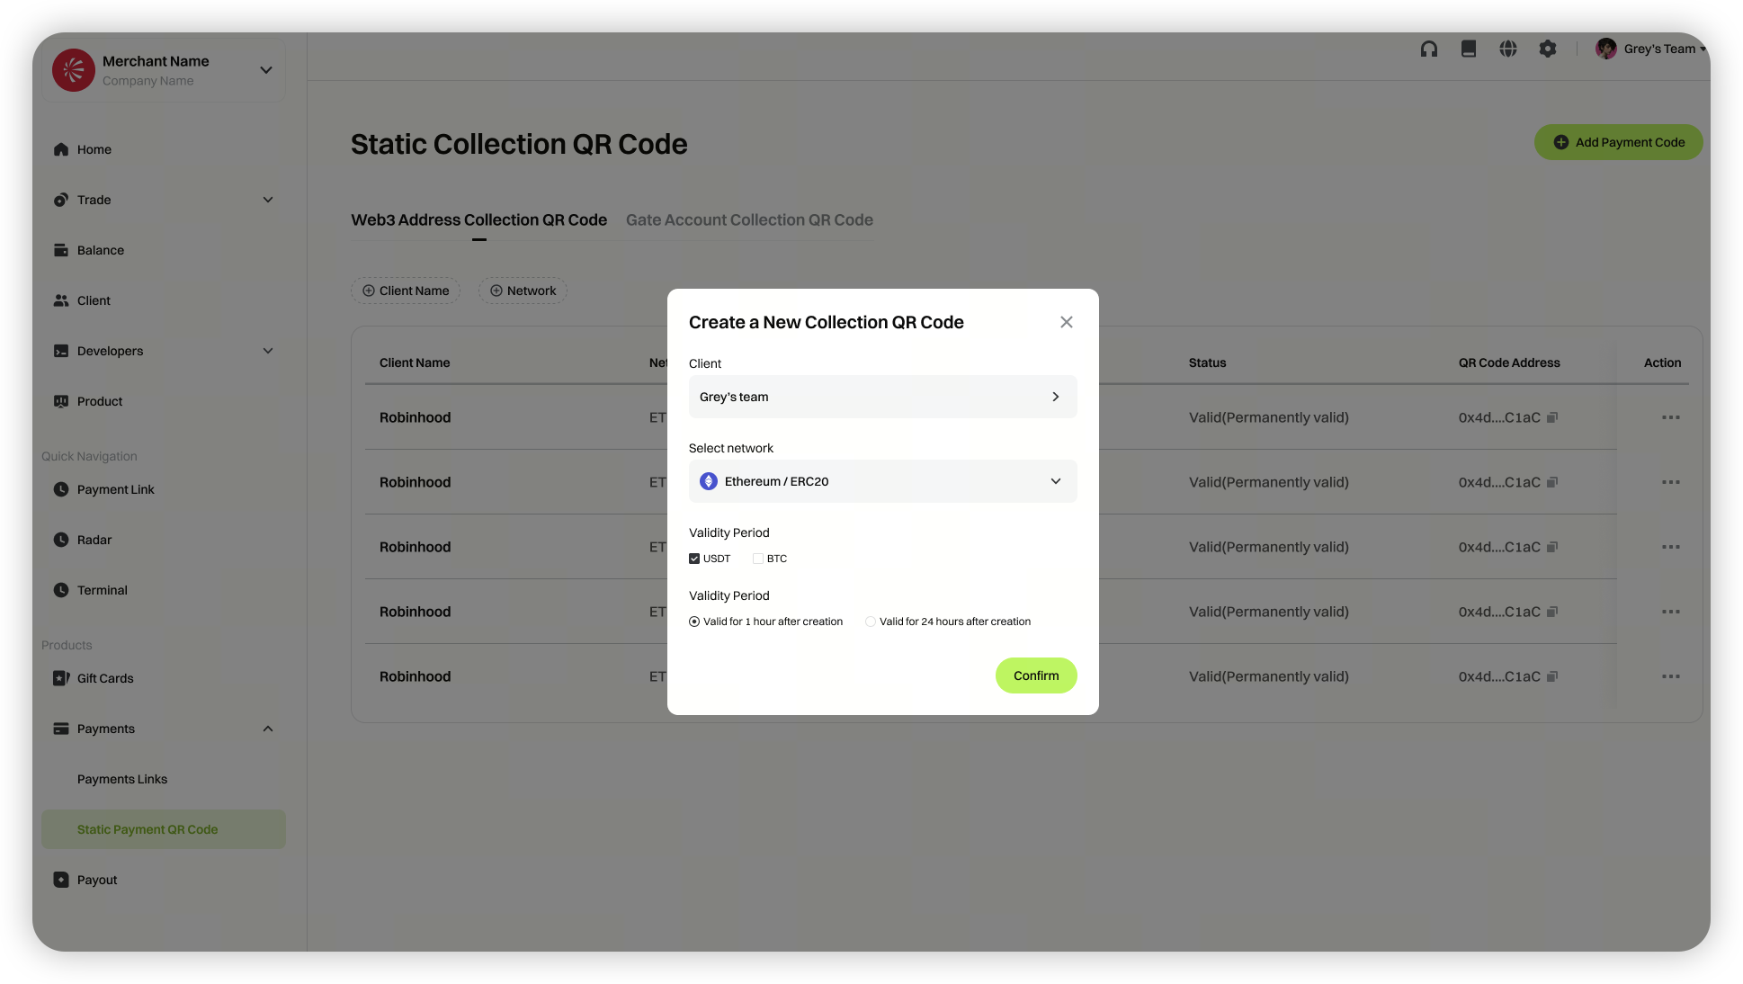Open Gift Cards in sidebar

click(x=104, y=678)
